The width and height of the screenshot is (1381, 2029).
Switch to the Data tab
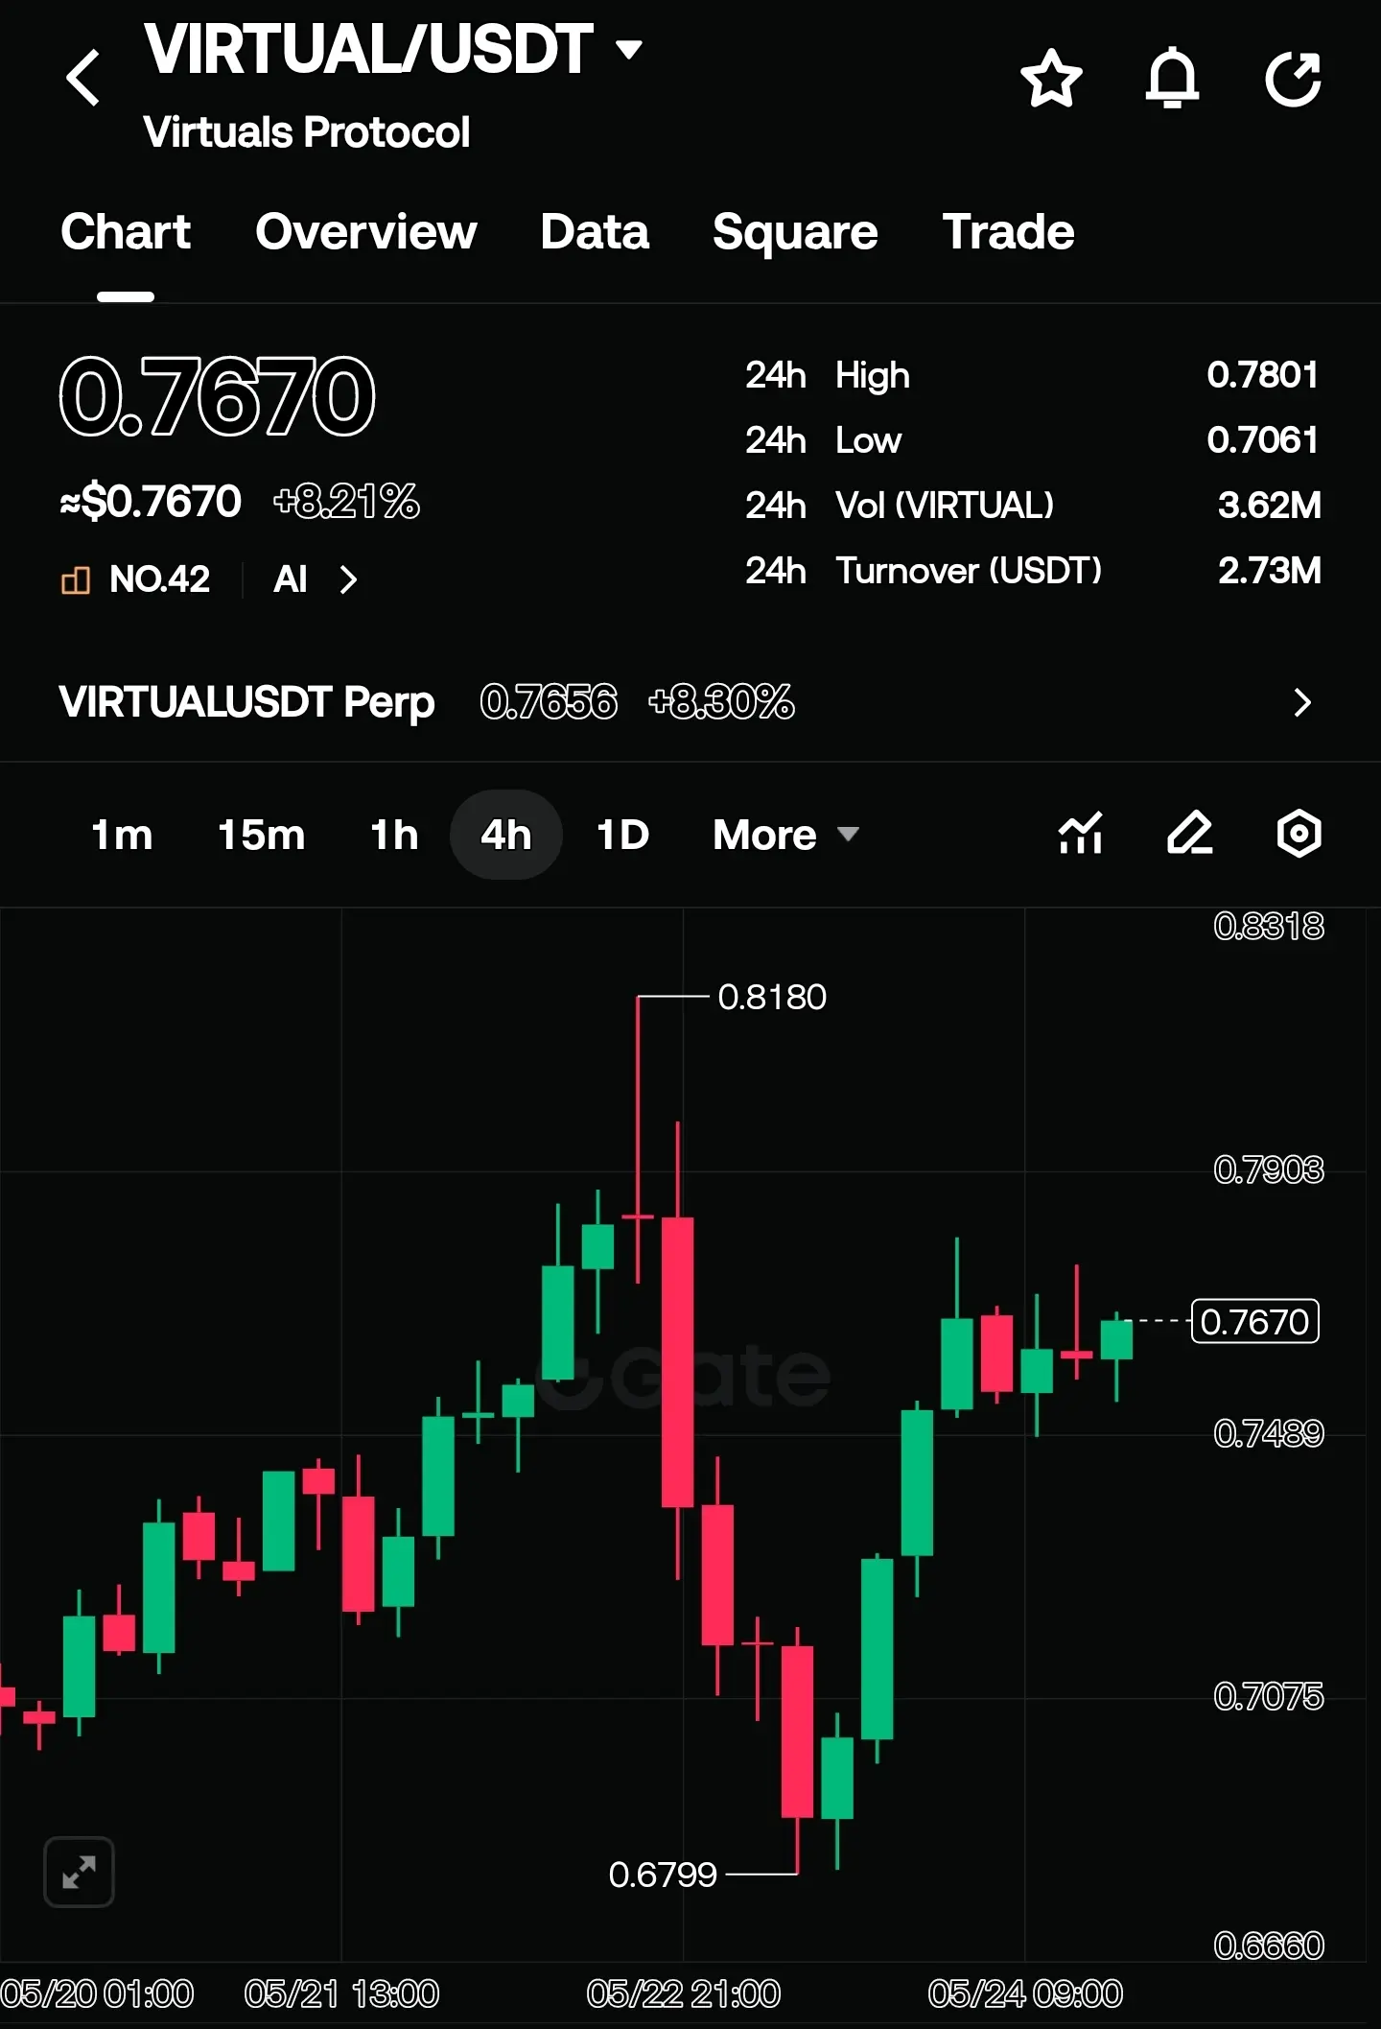595,231
